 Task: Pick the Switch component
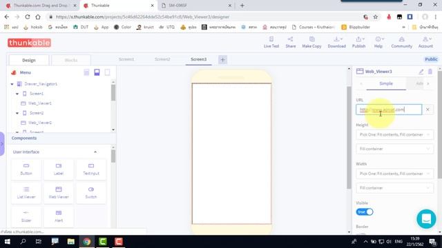[91, 193]
